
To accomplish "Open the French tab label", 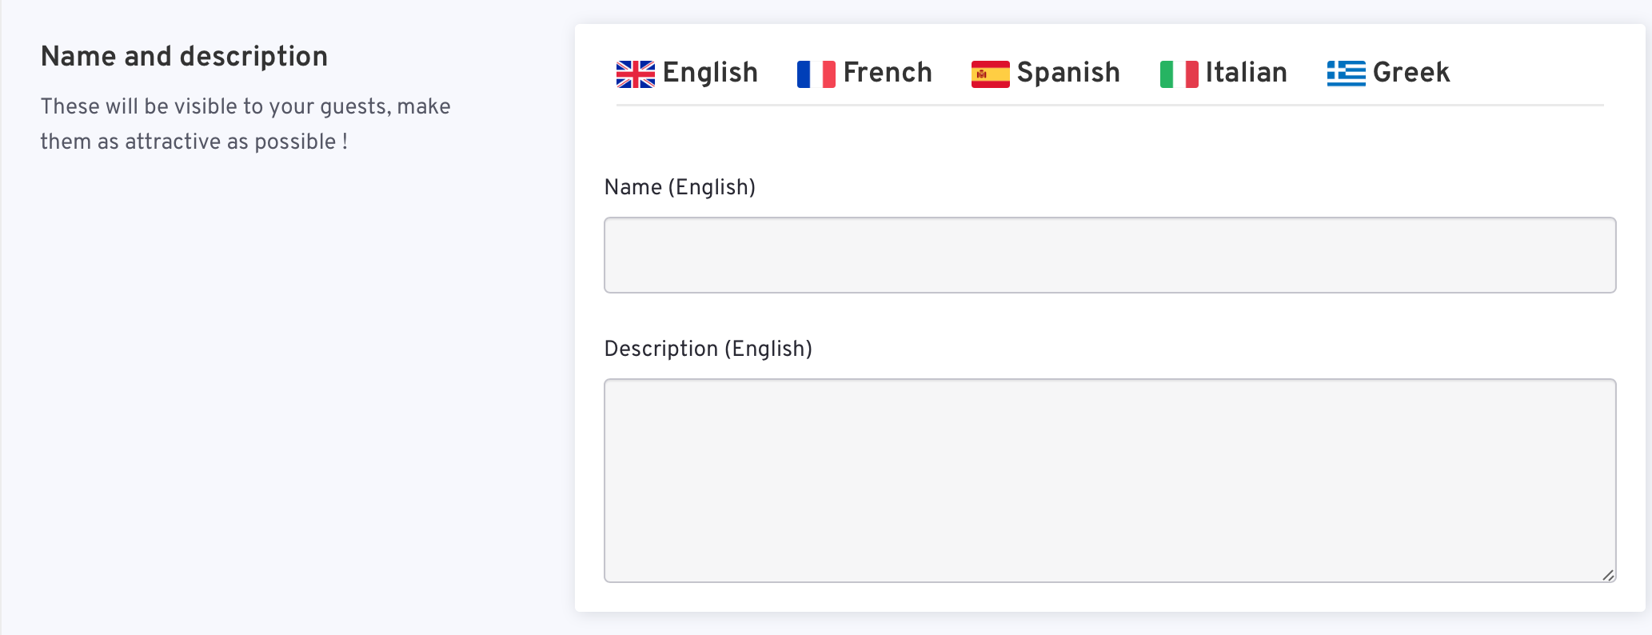I will [x=888, y=73].
